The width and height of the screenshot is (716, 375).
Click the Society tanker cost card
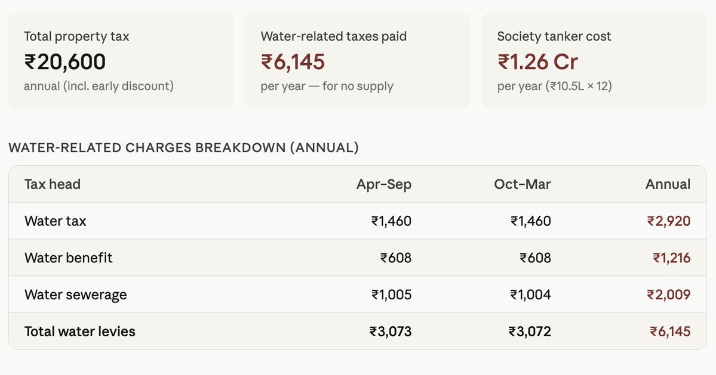[x=594, y=60]
